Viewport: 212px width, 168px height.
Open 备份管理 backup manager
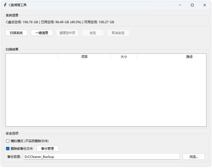click(48, 149)
